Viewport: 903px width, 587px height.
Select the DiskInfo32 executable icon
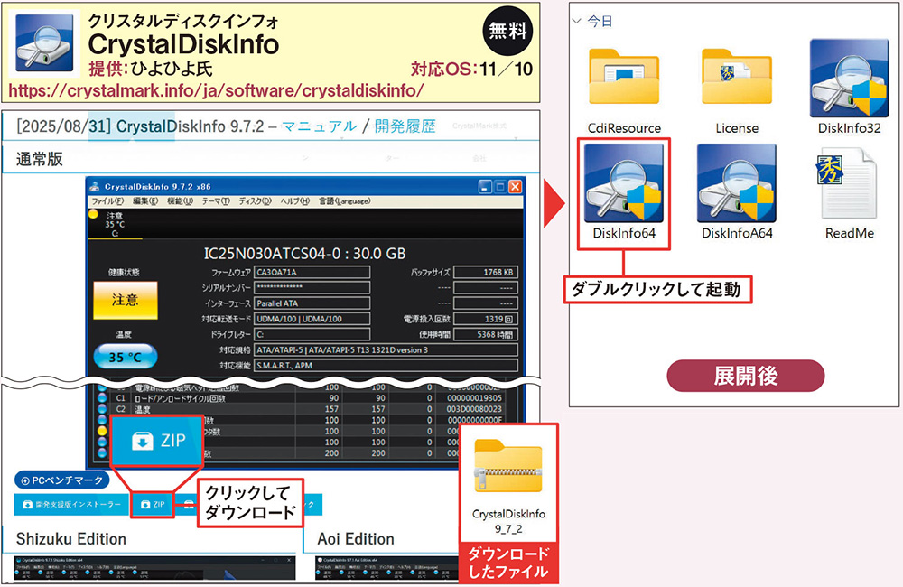[849, 79]
